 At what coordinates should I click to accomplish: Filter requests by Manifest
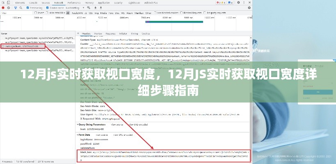click(x=139, y=13)
